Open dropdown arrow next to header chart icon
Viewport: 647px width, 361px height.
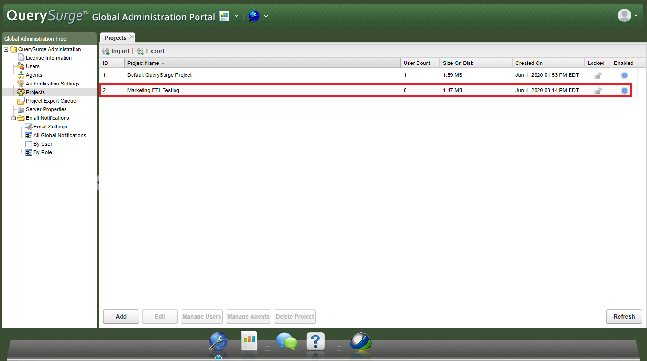(x=236, y=16)
